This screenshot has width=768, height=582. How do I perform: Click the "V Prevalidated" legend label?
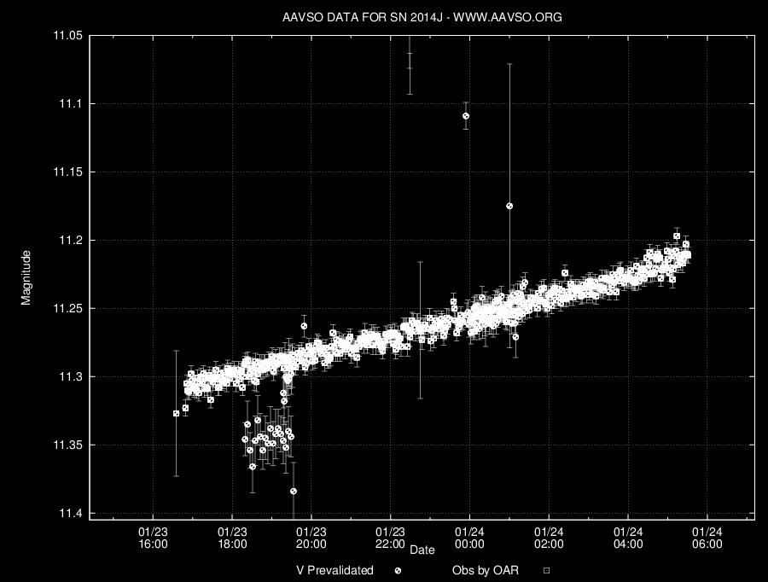coord(335,570)
